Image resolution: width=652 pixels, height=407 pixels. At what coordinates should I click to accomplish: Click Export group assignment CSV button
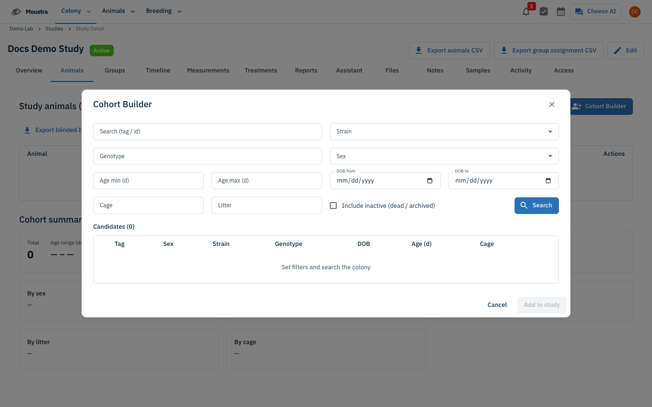coord(548,51)
